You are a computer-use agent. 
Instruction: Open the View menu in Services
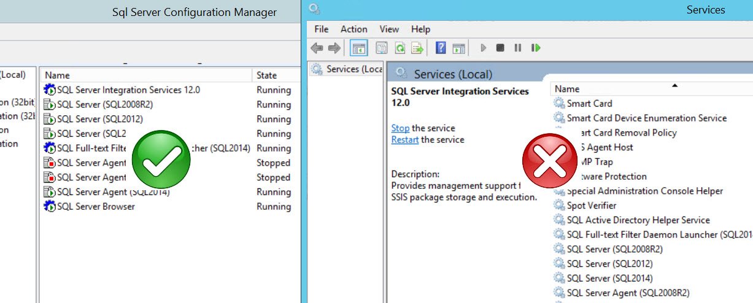pos(389,29)
